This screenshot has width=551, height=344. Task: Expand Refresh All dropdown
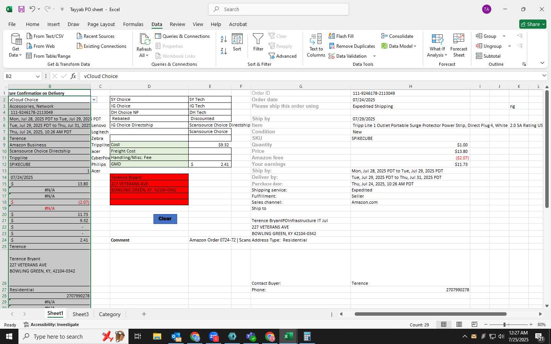(x=147, y=55)
